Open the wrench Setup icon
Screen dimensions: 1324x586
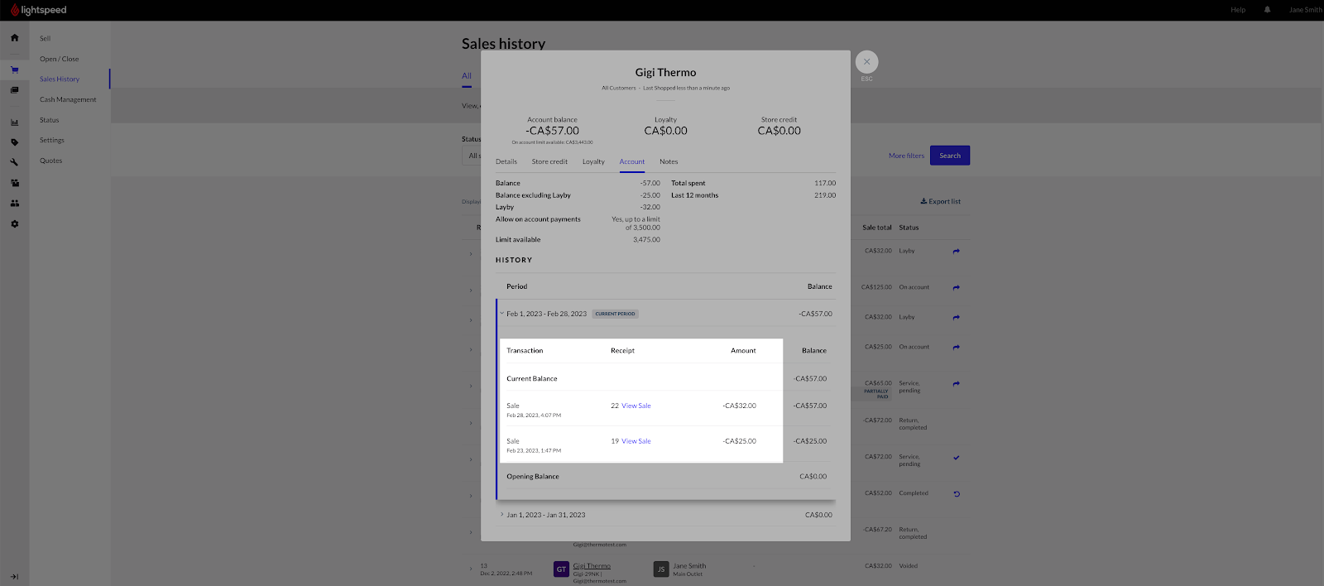(x=14, y=163)
